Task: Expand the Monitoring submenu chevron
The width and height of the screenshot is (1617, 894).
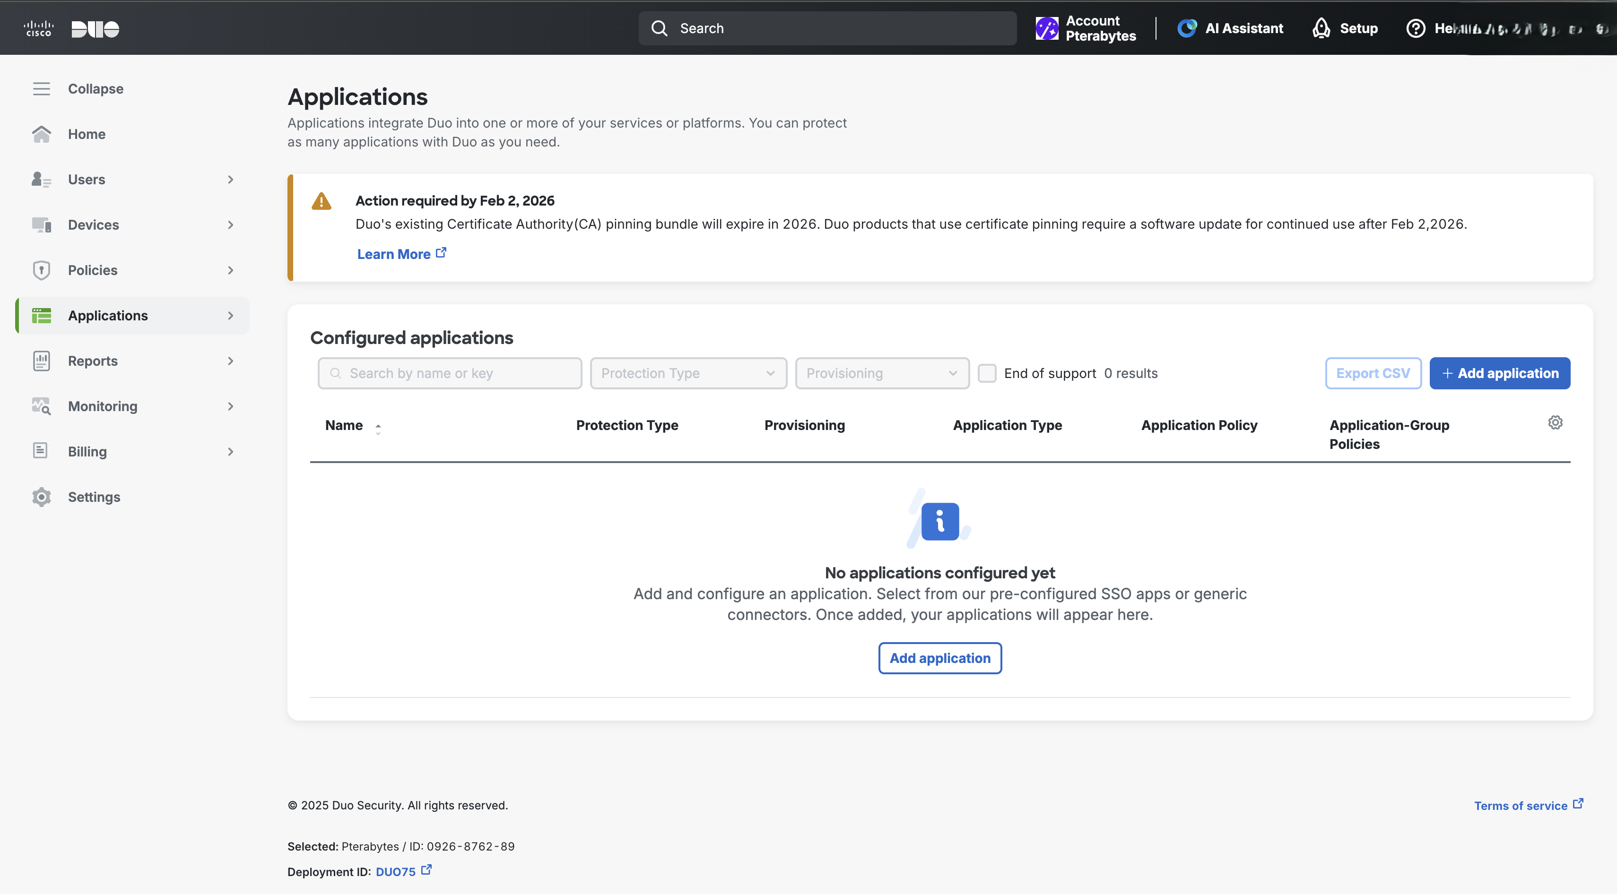Action: [230, 406]
